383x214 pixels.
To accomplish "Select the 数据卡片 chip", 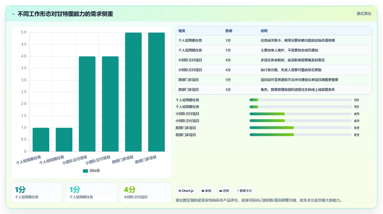I will point(244,191).
